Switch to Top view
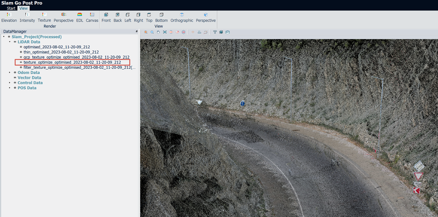438x217 pixels. point(149,17)
